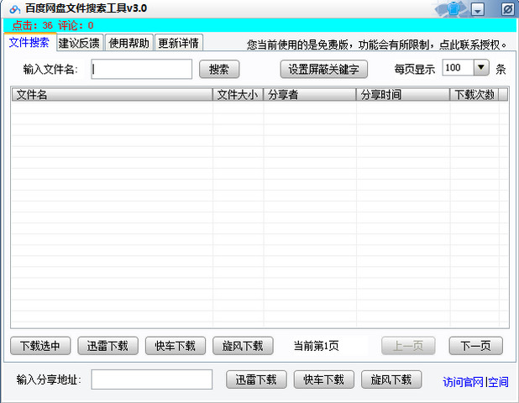
Task: Click the title bar dropdown menu arrow button
Action: click(x=477, y=9)
